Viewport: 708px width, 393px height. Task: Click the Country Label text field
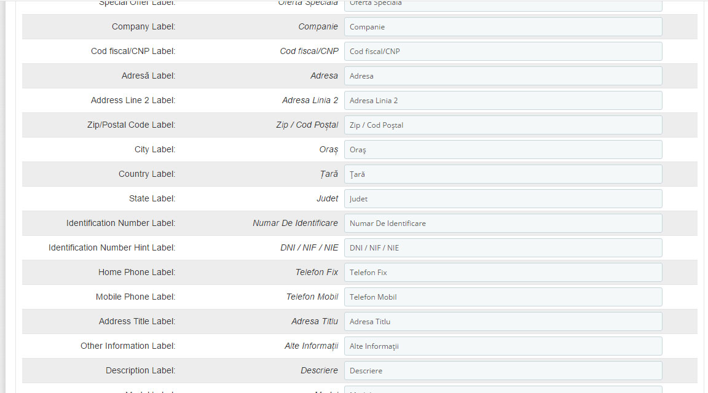[x=503, y=174]
